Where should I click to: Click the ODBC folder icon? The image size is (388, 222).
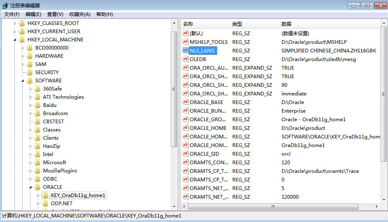coord(38,179)
